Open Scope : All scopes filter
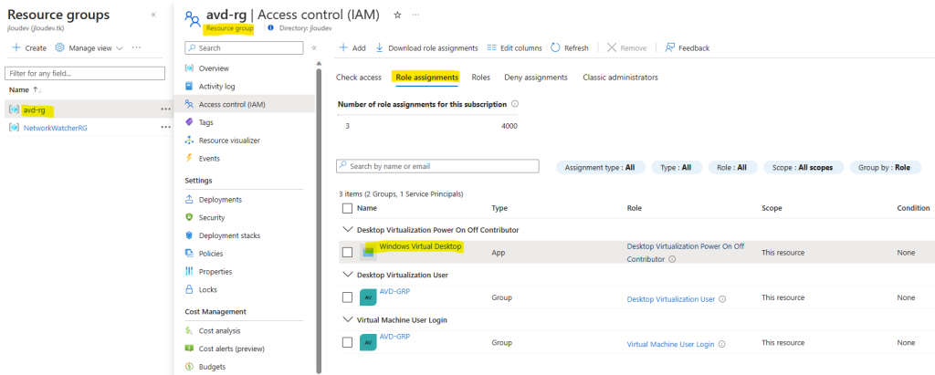 (804, 168)
